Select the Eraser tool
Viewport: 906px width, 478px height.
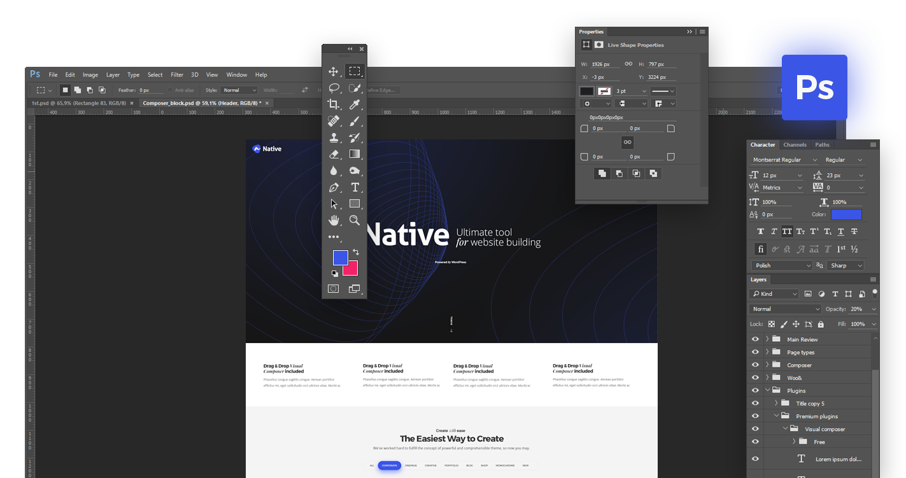(334, 154)
